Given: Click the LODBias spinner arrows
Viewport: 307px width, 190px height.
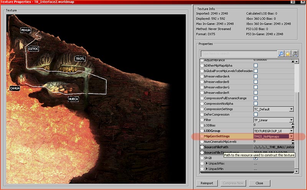Looking at the screenshot, I should (x=293, y=126).
